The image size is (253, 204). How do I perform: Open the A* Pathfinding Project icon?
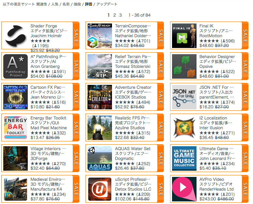click(15, 66)
